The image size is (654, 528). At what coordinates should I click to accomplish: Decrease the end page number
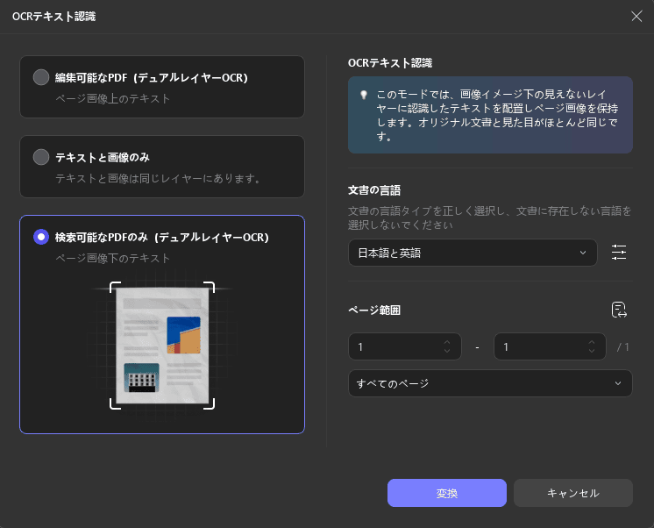click(x=594, y=352)
